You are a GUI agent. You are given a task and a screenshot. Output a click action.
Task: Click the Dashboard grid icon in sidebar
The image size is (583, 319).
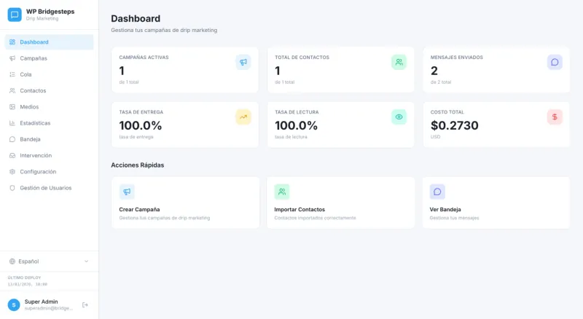tap(12, 42)
